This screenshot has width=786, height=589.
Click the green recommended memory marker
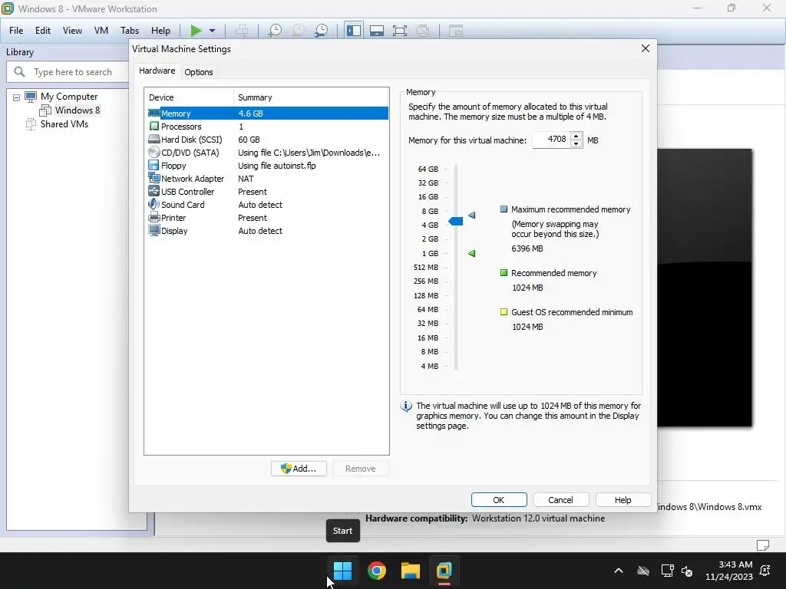[472, 253]
